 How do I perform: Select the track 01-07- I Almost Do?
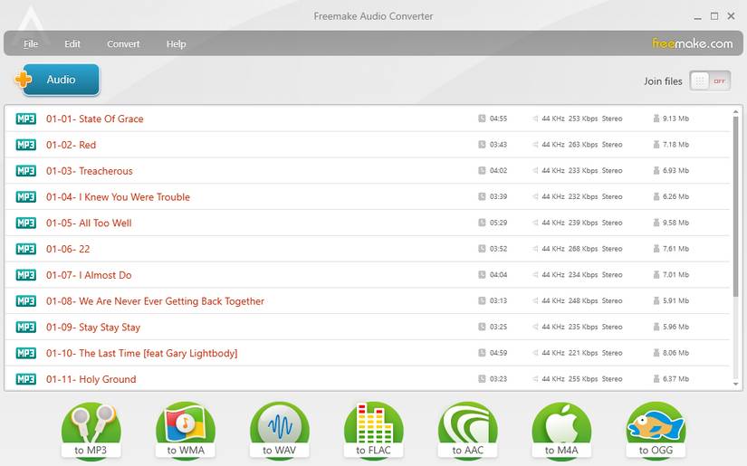coord(367,275)
